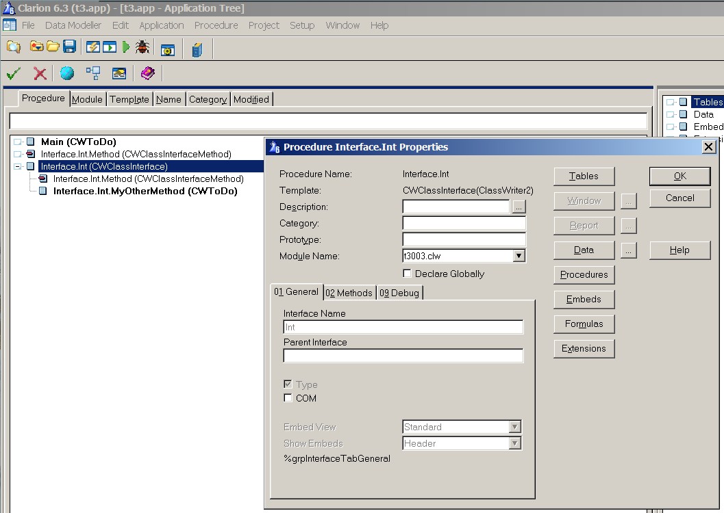
Task: Open the Embed View Standard dropdown
Action: click(x=515, y=427)
